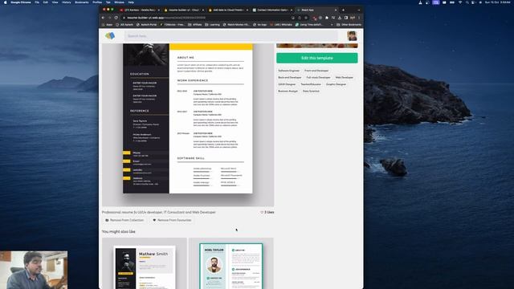Select the UI/UX Designer tag

[287, 84]
